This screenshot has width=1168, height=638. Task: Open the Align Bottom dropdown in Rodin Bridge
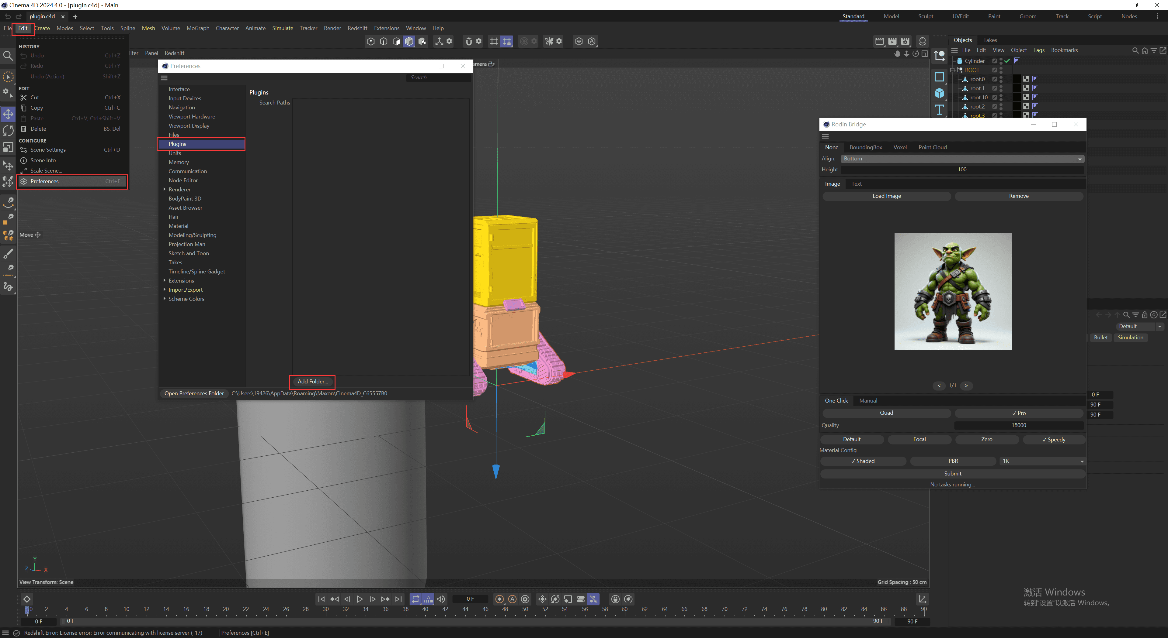962,159
